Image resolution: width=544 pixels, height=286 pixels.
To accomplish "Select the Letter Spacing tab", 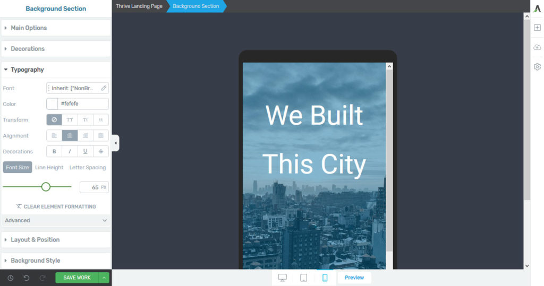I will 88,168.
